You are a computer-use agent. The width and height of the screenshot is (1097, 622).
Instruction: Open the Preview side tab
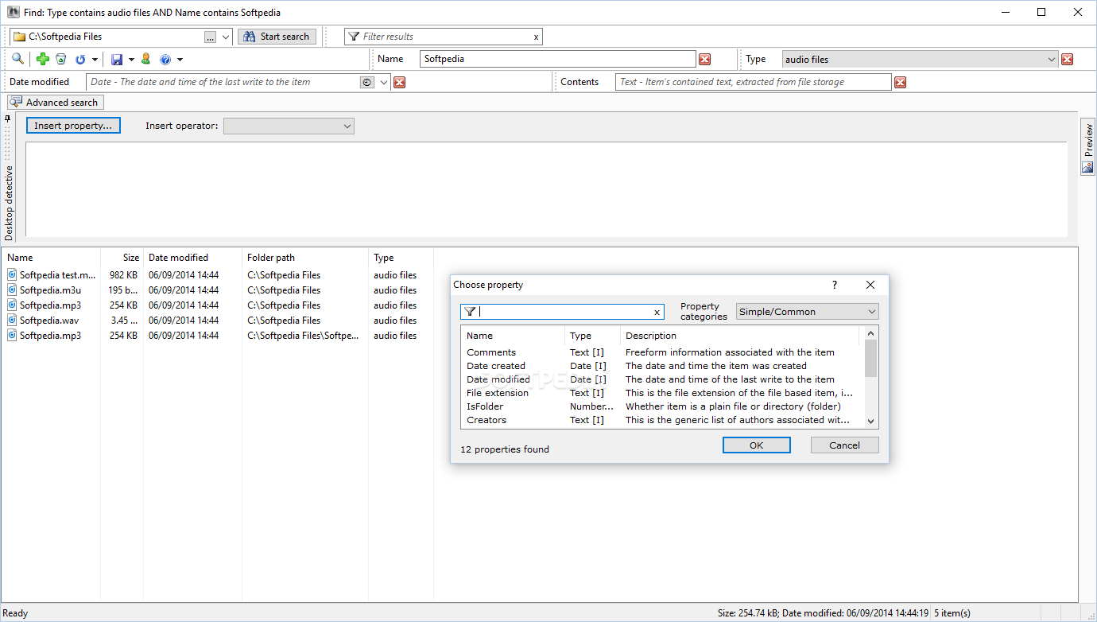[x=1087, y=146]
